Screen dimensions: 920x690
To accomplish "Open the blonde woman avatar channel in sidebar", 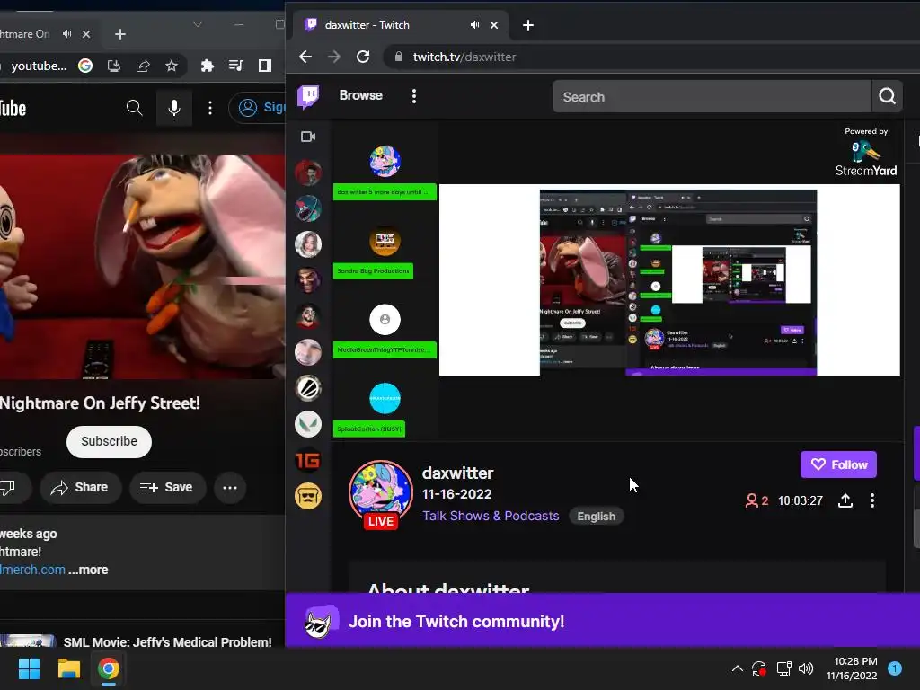I will click(308, 244).
